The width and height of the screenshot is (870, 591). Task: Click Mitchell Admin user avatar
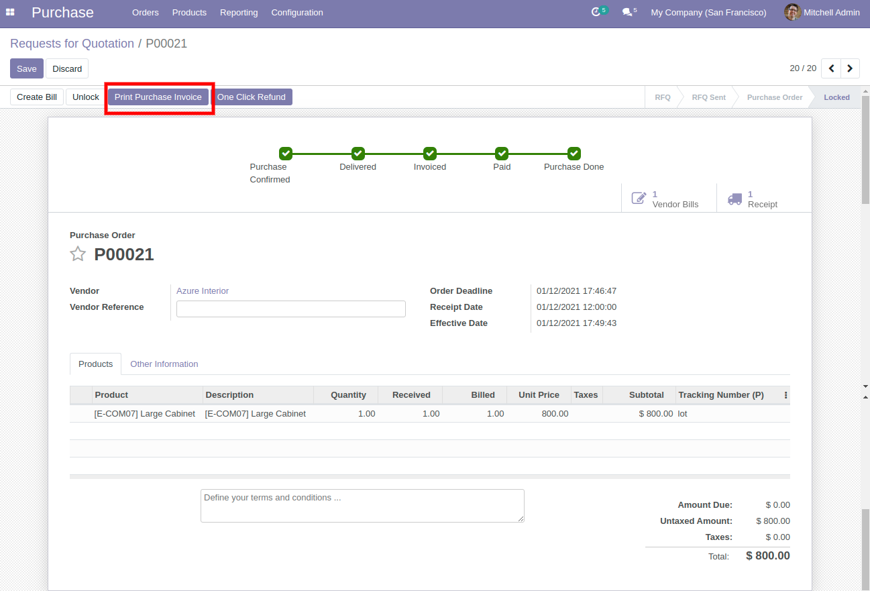tap(792, 12)
